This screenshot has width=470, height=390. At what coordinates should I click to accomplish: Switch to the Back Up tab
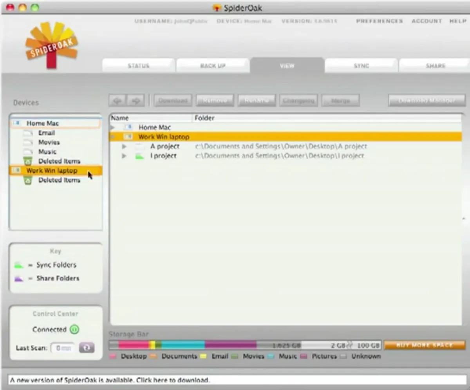point(213,65)
